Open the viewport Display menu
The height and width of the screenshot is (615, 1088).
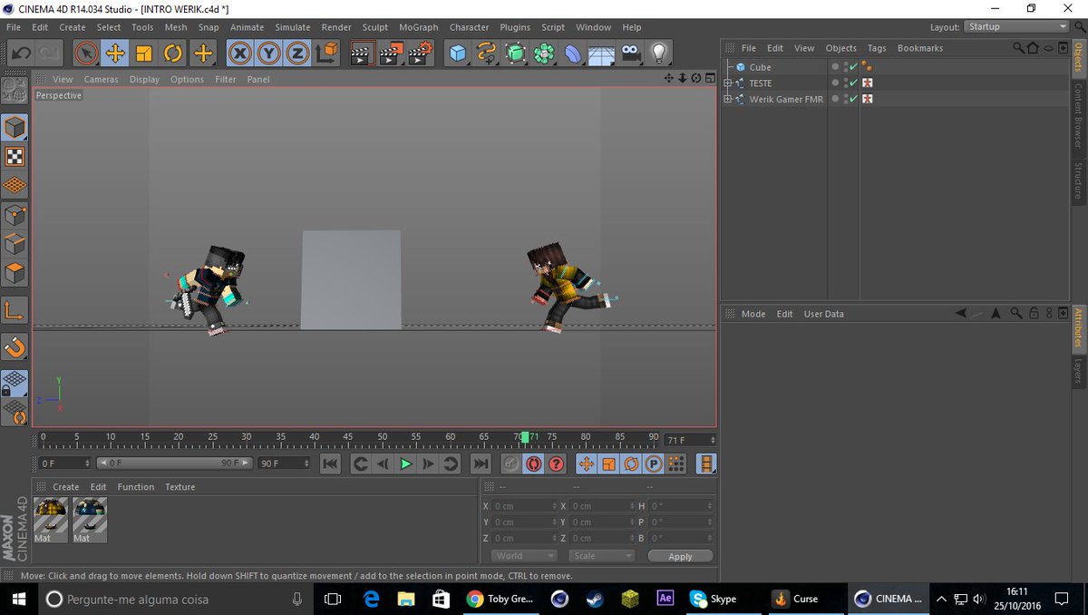[144, 80]
